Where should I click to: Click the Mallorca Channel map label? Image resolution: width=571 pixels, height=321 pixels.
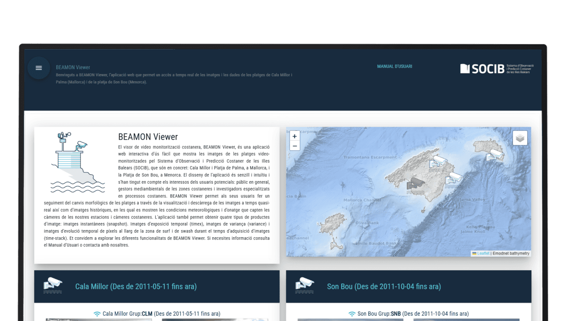click(362, 200)
